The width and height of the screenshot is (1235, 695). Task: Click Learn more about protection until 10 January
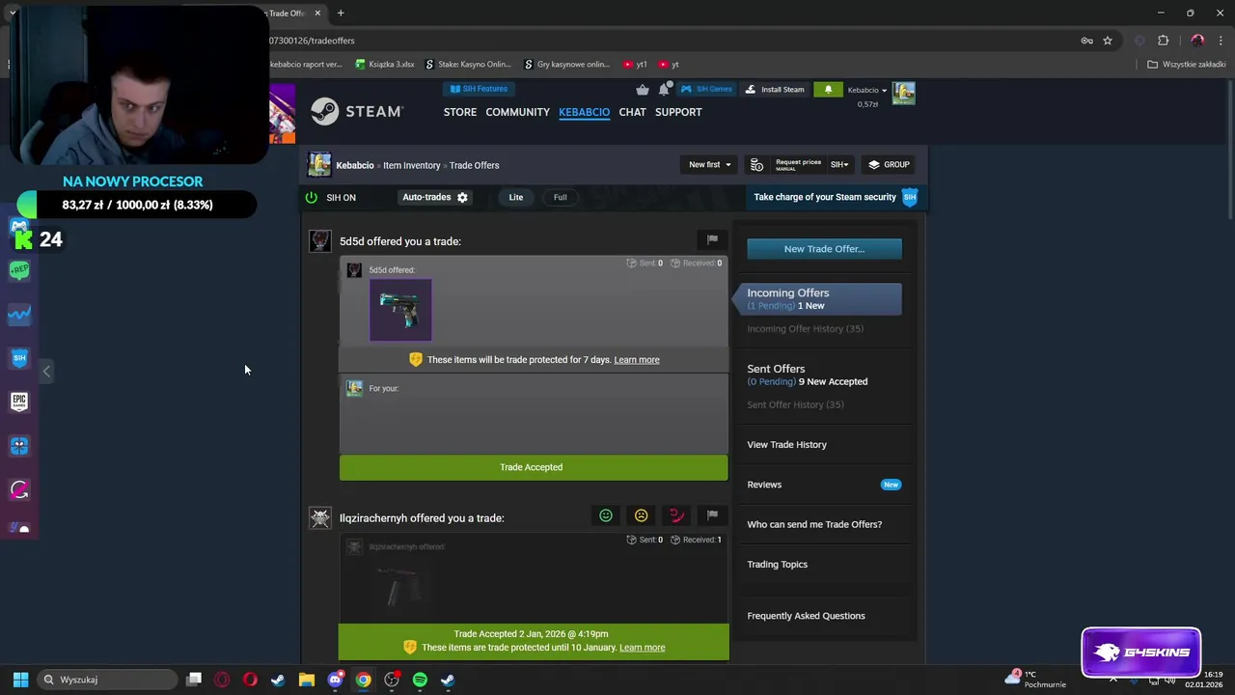click(642, 648)
